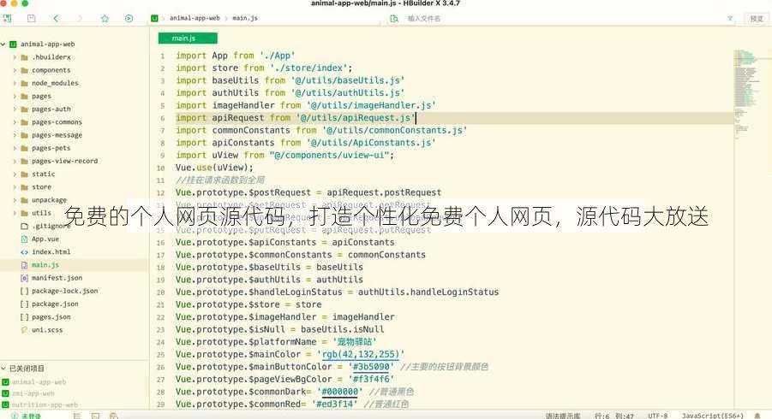Image resolution: width=772 pixels, height=419 pixels.
Task: Click the index.html file icon
Action: click(24, 252)
